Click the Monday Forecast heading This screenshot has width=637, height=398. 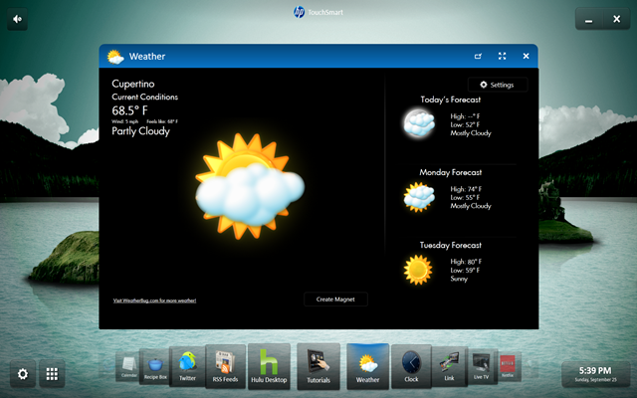451,172
